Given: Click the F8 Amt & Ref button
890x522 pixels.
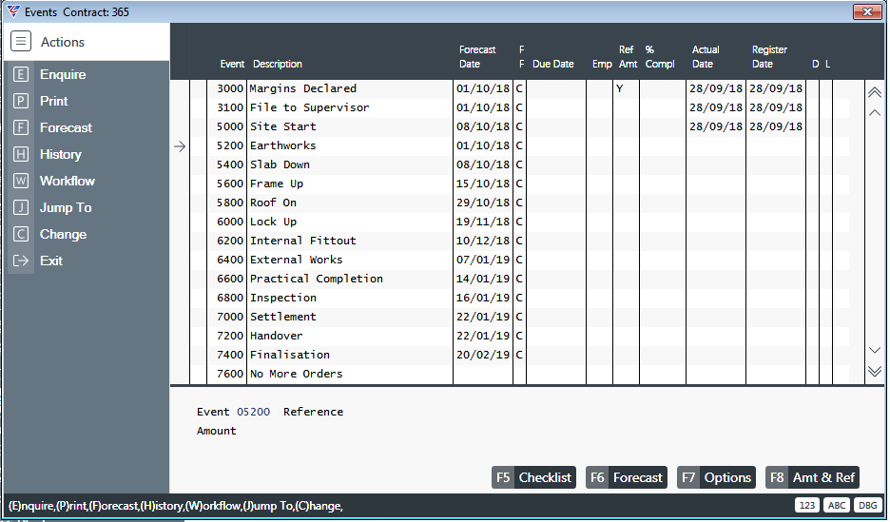Looking at the screenshot, I should click(812, 477).
